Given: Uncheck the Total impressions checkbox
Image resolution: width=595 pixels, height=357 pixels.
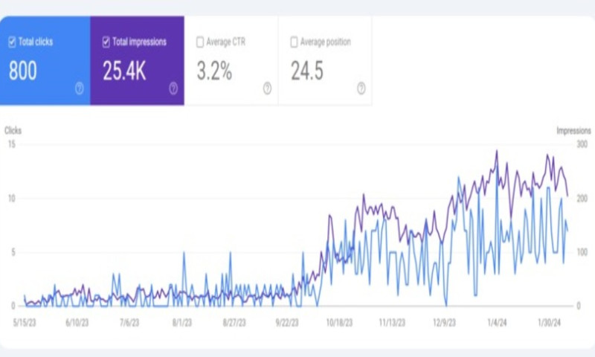Looking at the screenshot, I should click(x=106, y=42).
